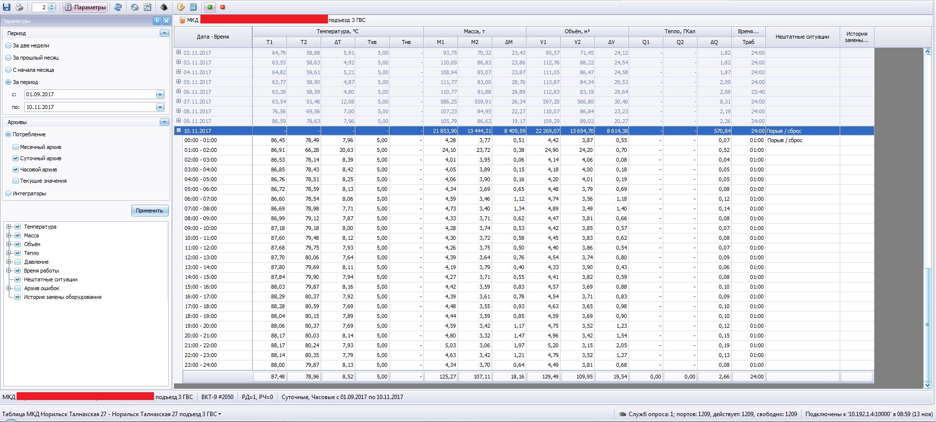936x422 pixels.
Task: Open the calculator icon in the toolbar
Action: 193,7
